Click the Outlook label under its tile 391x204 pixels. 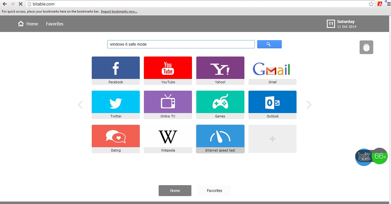click(x=272, y=116)
